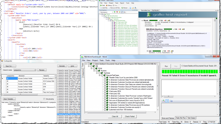This screenshot has height=124, width=221.
Task: Collapse the Root section in Gallio report
Action: pyautogui.click(x=142, y=20)
